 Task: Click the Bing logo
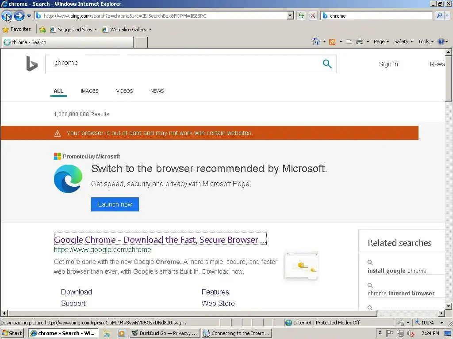click(x=32, y=64)
